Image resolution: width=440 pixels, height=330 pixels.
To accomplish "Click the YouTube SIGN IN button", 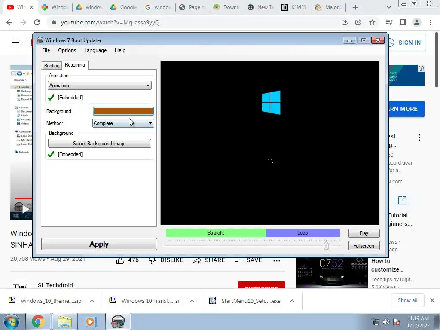I will click(x=407, y=43).
